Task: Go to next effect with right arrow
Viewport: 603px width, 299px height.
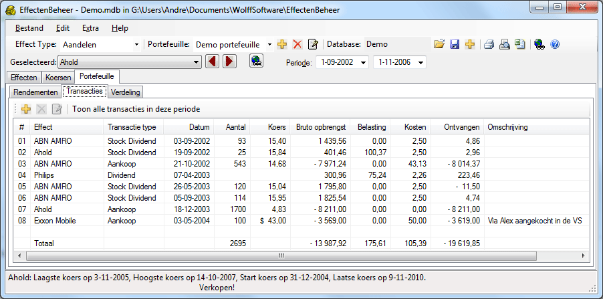Action: click(x=229, y=62)
